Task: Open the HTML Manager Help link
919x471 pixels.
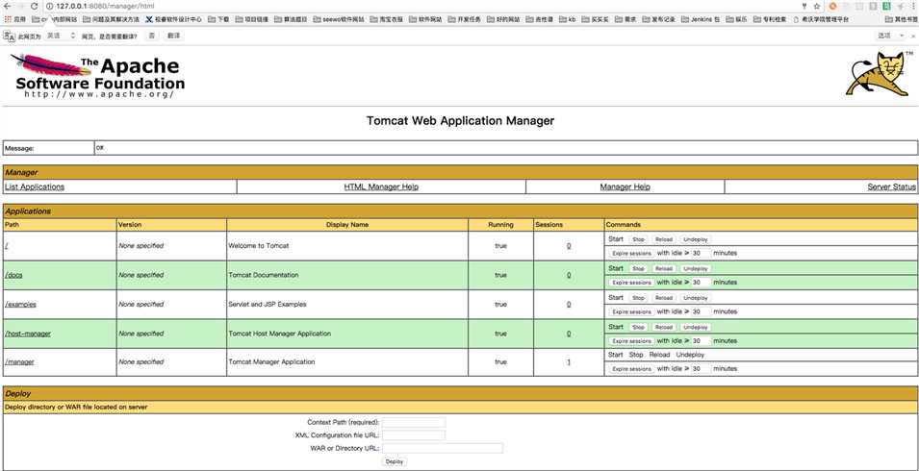Action: (x=381, y=186)
